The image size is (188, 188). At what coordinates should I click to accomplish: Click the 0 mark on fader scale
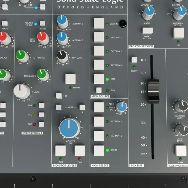click(142, 60)
